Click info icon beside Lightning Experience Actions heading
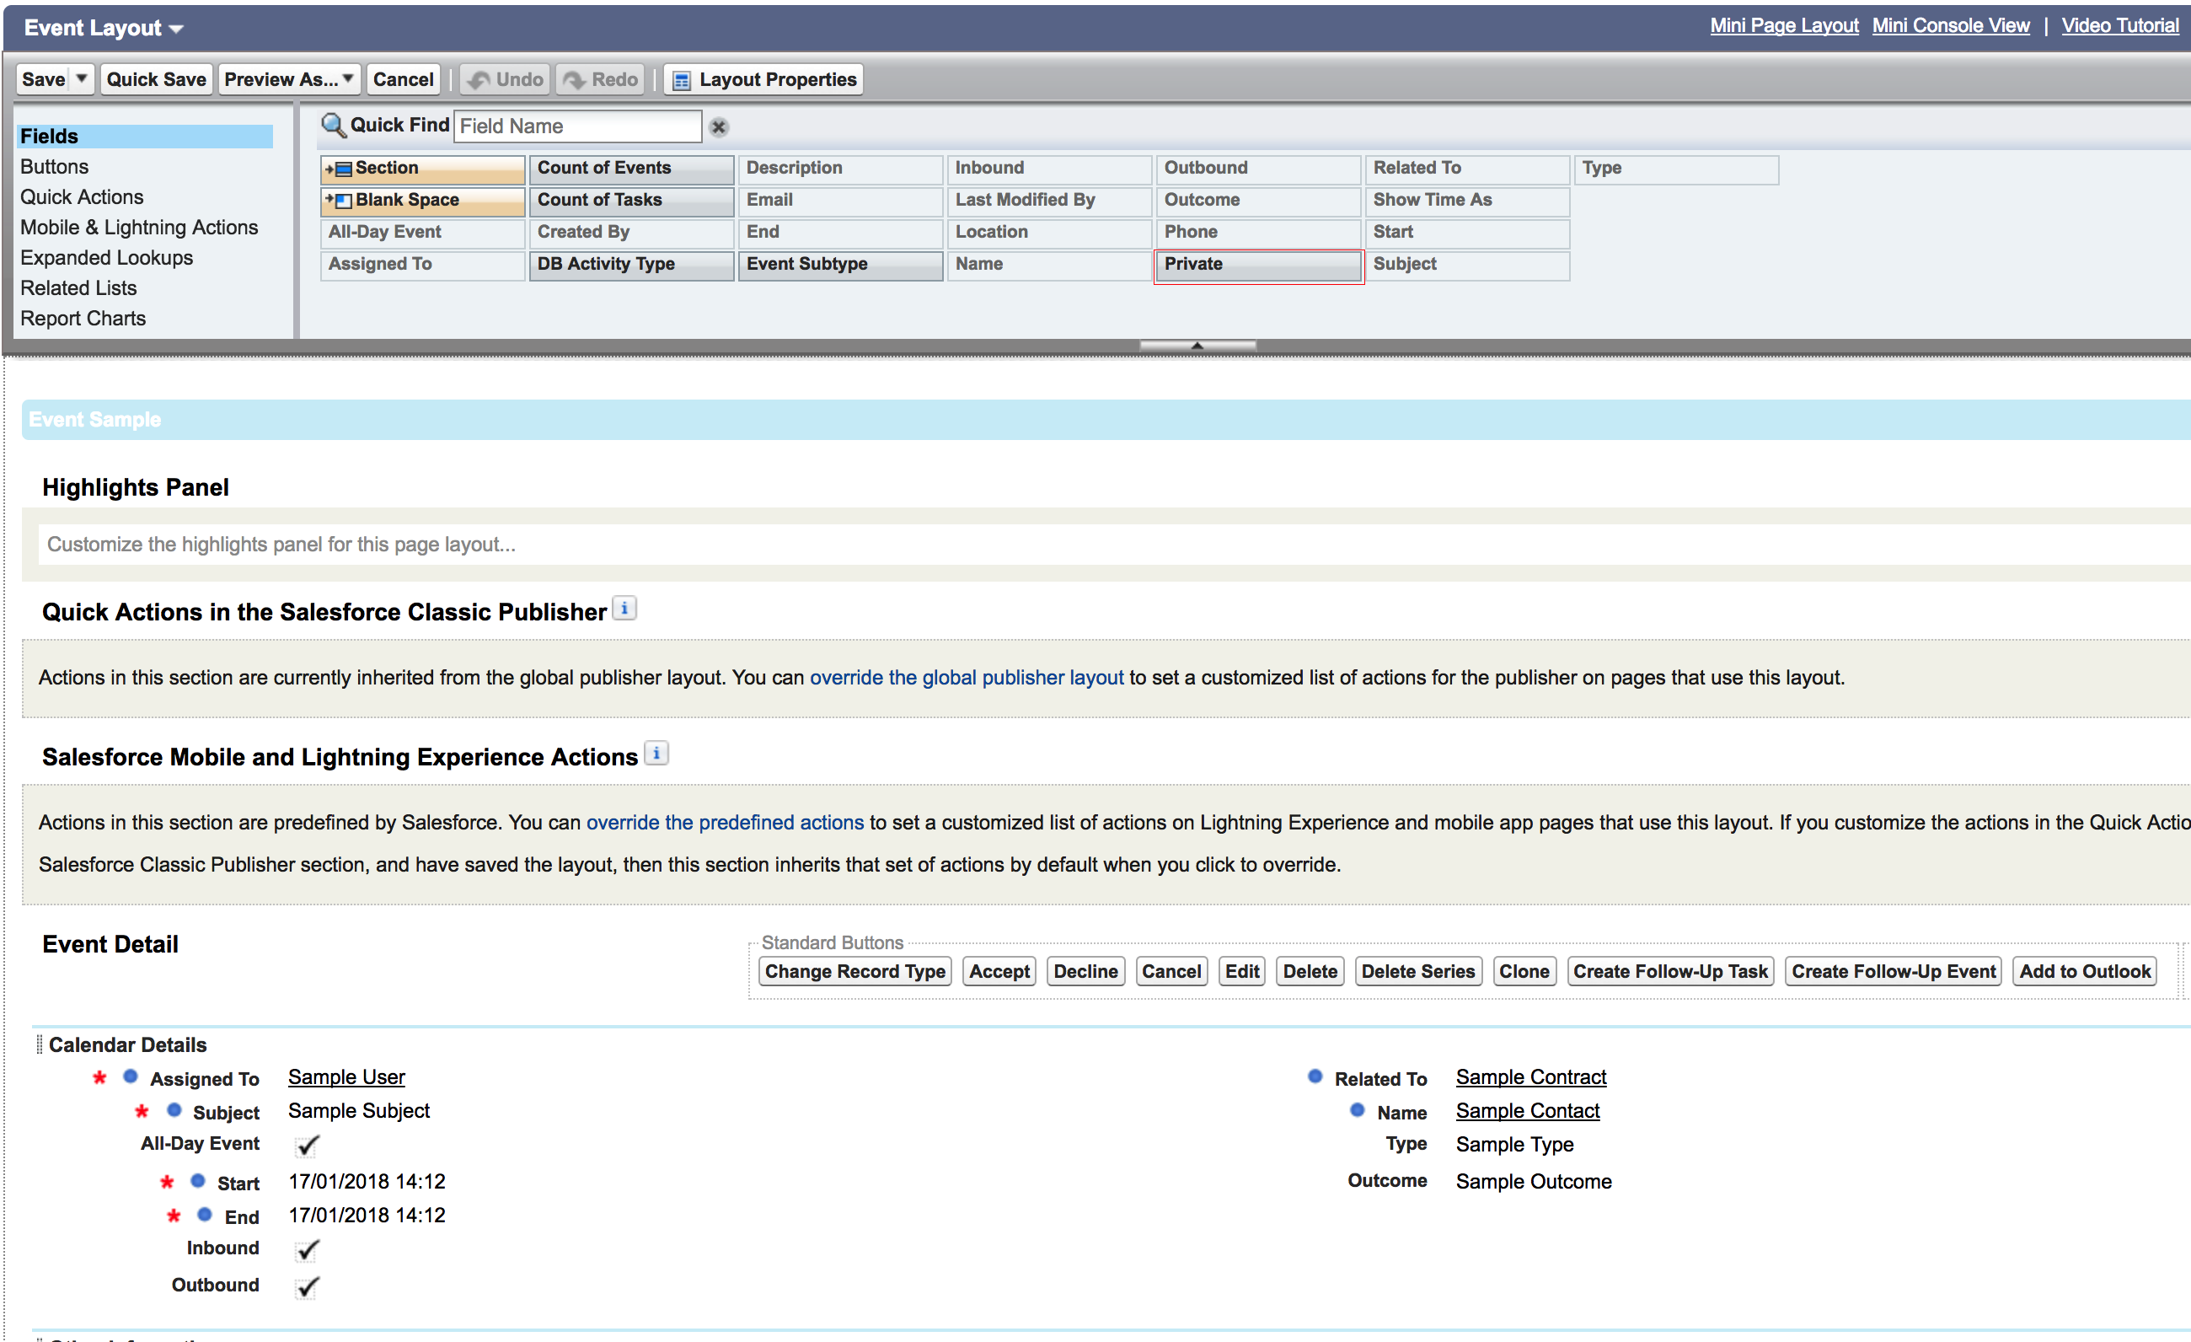 (656, 754)
